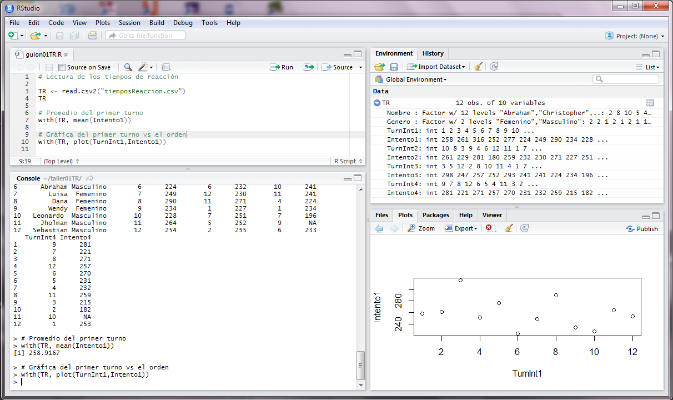This screenshot has width=673, height=400.
Task: Click the Open File folder icon in main toolbar
Action: (34, 36)
